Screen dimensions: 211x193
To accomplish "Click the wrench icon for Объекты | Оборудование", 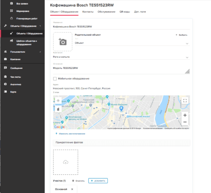I will point(5,26).
